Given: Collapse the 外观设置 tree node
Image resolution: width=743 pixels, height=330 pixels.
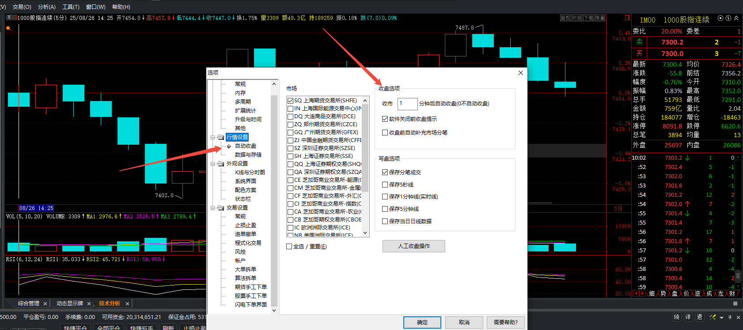Looking at the screenshot, I should pyautogui.click(x=213, y=164).
